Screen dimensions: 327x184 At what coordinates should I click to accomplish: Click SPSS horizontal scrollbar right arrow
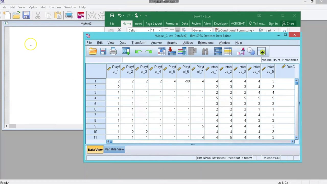[293, 141]
